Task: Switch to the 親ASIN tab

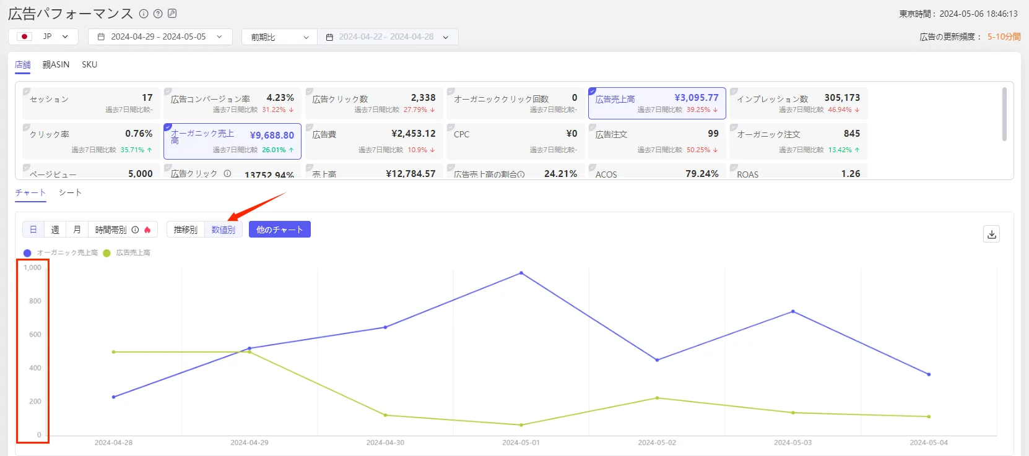Action: 56,64
